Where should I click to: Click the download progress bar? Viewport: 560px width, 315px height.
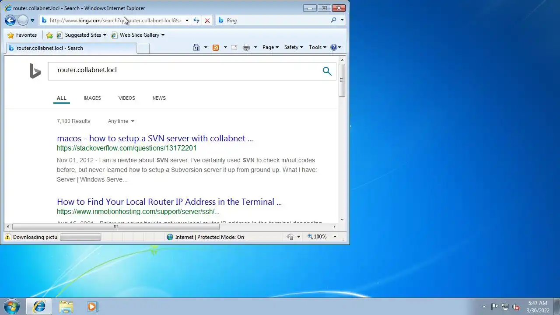[x=80, y=237]
